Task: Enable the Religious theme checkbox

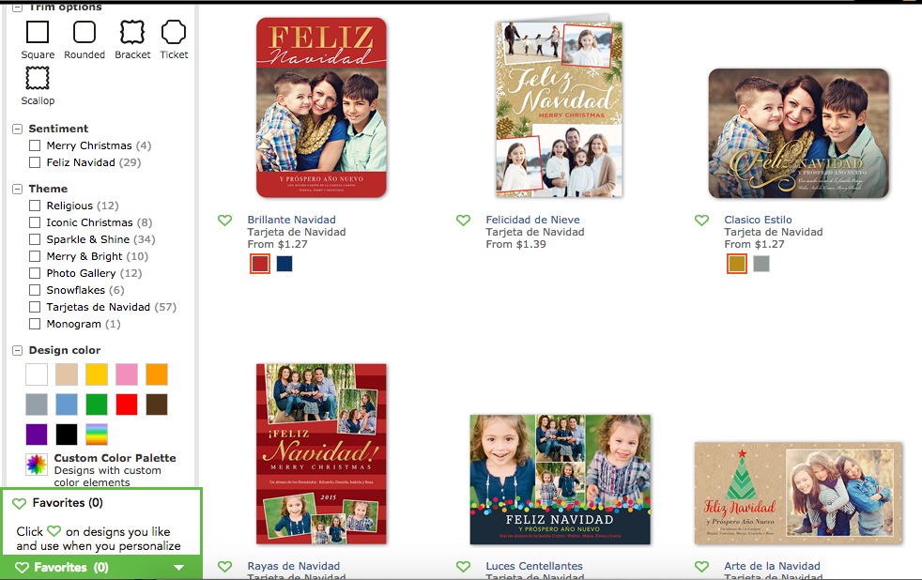Action: (35, 206)
